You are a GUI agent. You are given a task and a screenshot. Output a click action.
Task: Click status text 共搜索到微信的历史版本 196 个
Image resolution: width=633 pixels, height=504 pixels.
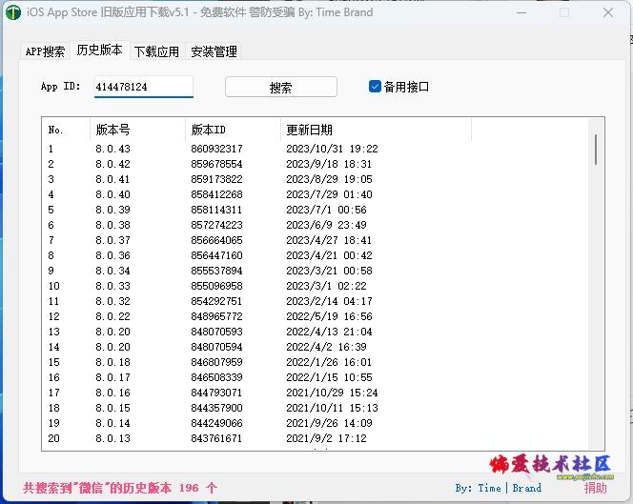pos(120,488)
